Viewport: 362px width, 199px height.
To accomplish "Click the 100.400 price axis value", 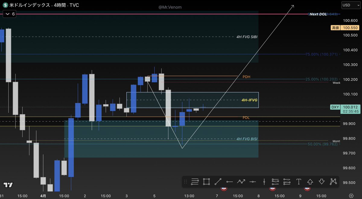I will point(351,50).
